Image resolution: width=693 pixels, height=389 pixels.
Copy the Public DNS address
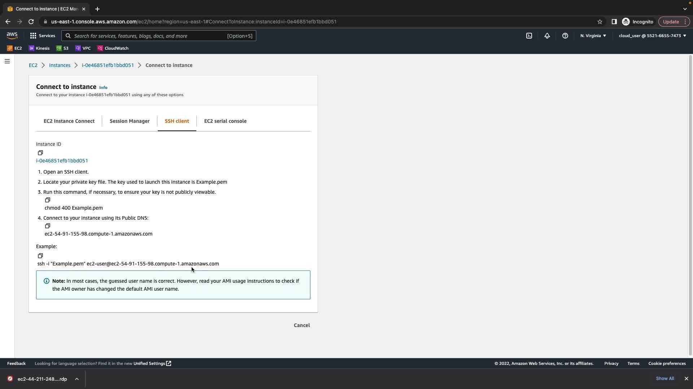[x=48, y=226]
